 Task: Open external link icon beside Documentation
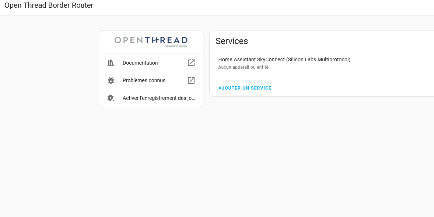[x=191, y=63]
